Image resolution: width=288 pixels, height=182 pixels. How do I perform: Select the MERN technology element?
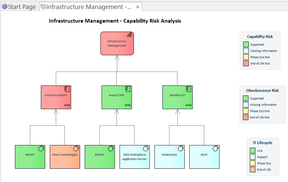click(x=100, y=157)
